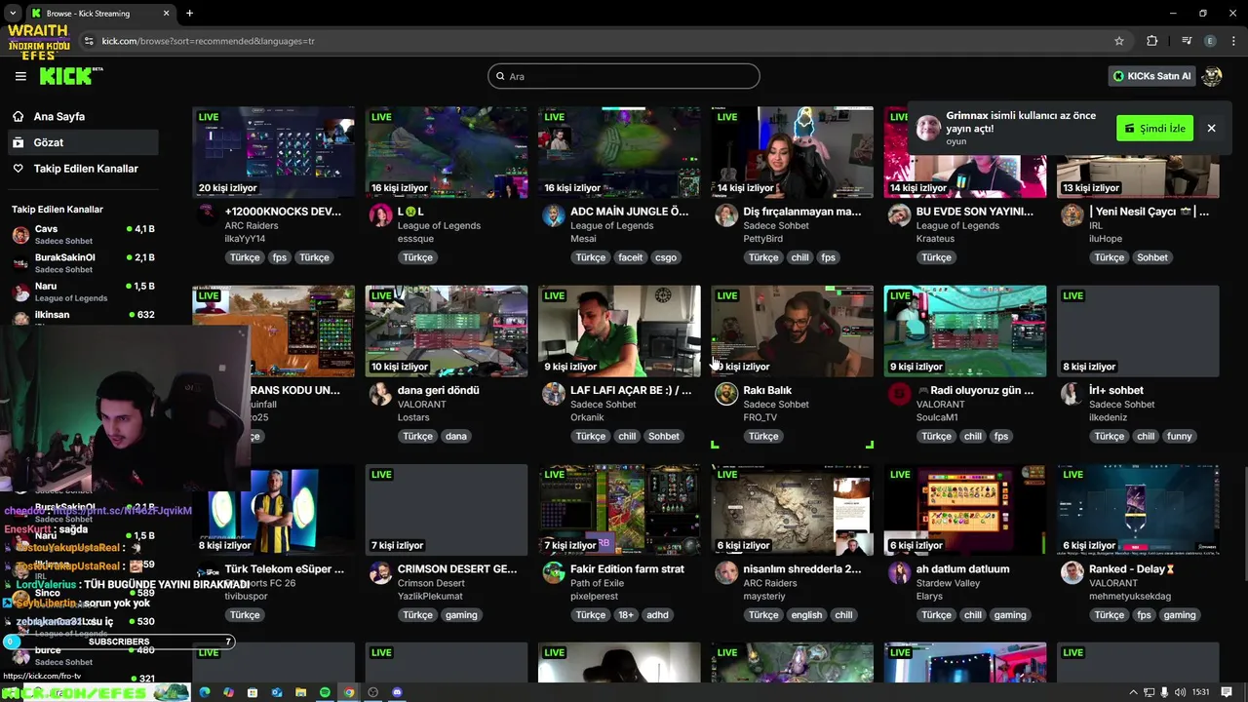Click the mehmetyuksekdag streamer avatar
This screenshot has height=702, width=1248.
[1072, 572]
